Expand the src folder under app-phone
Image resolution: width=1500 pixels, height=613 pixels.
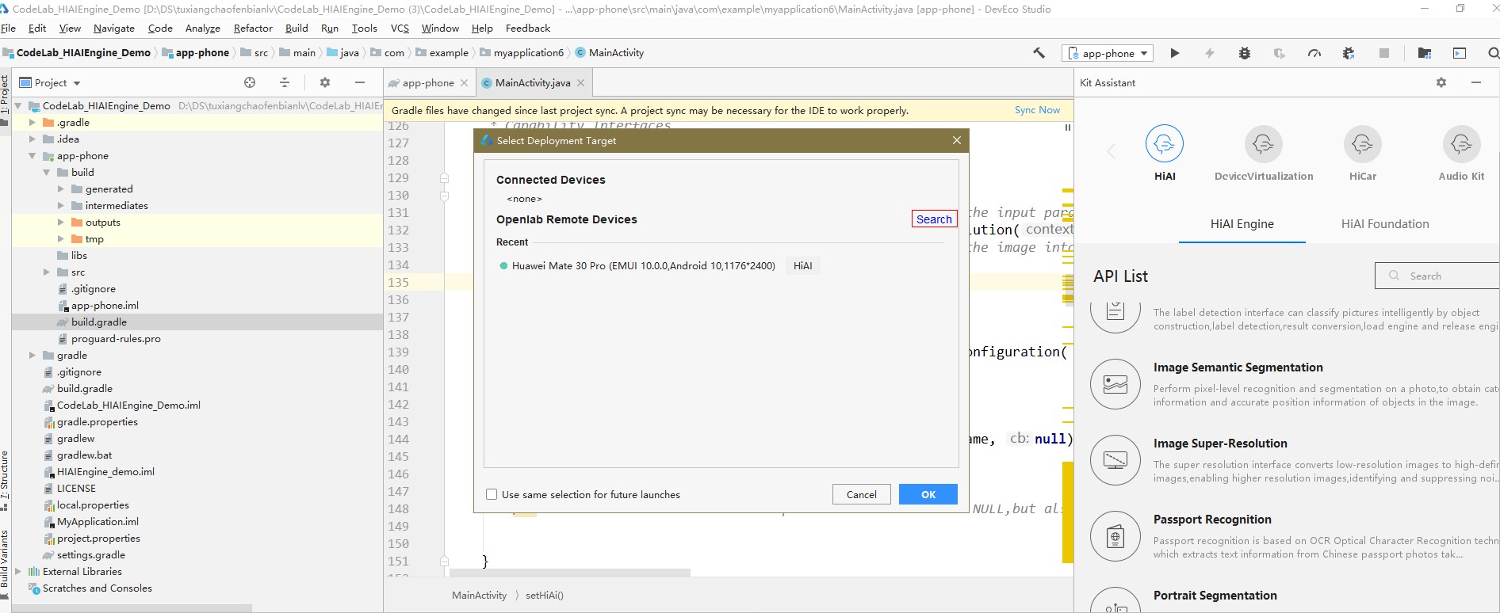(x=46, y=272)
